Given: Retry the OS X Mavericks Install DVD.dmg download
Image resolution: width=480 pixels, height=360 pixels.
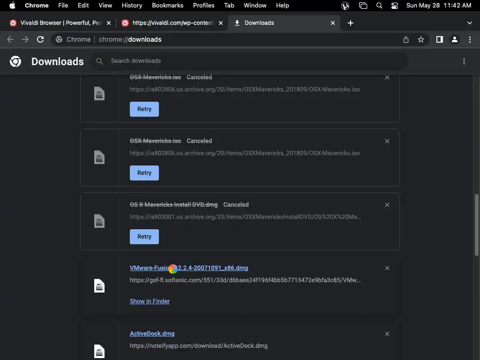Looking at the screenshot, I should coord(144,237).
